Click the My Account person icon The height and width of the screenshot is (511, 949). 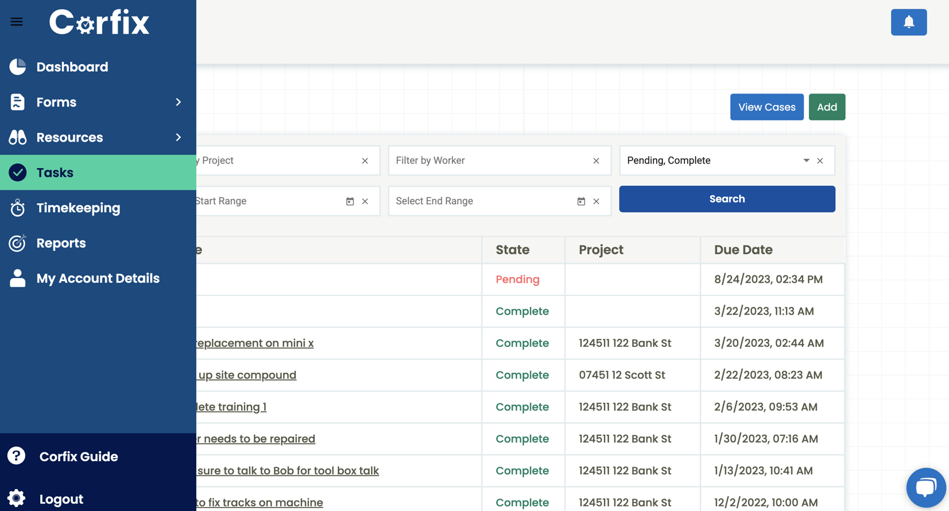coord(18,278)
